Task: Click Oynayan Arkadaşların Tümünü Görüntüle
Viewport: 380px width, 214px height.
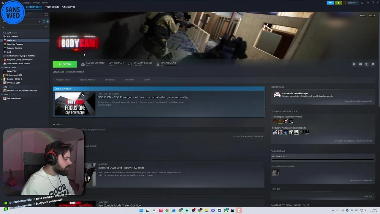Action: click(x=353, y=141)
